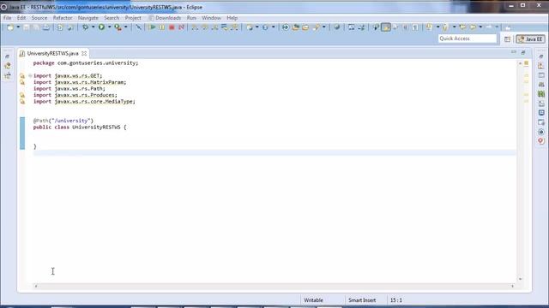
Task: Open the Next Annotation dropdown arrow
Action: tap(437, 27)
